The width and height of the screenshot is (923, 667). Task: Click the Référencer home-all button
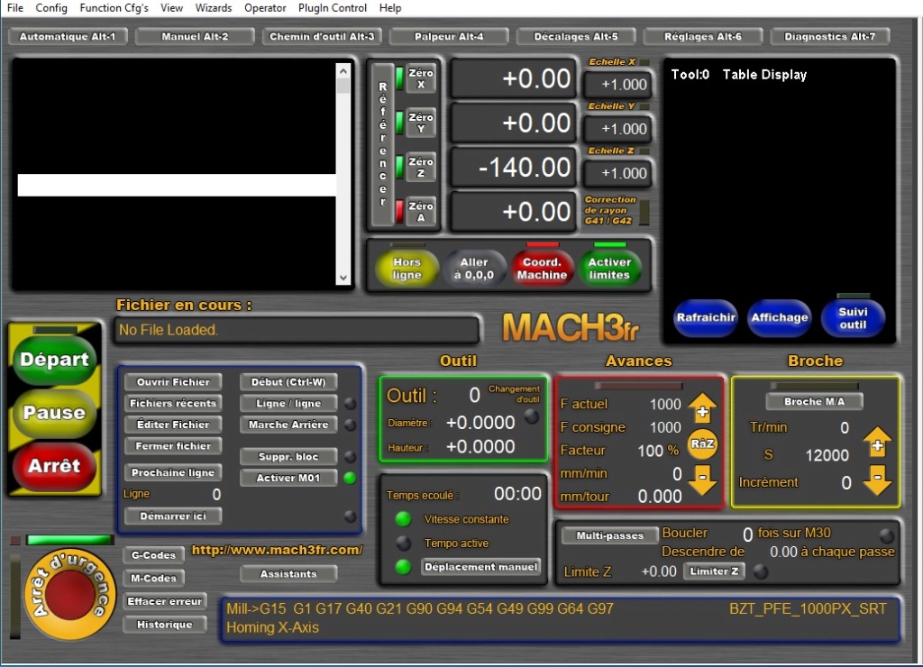(382, 144)
